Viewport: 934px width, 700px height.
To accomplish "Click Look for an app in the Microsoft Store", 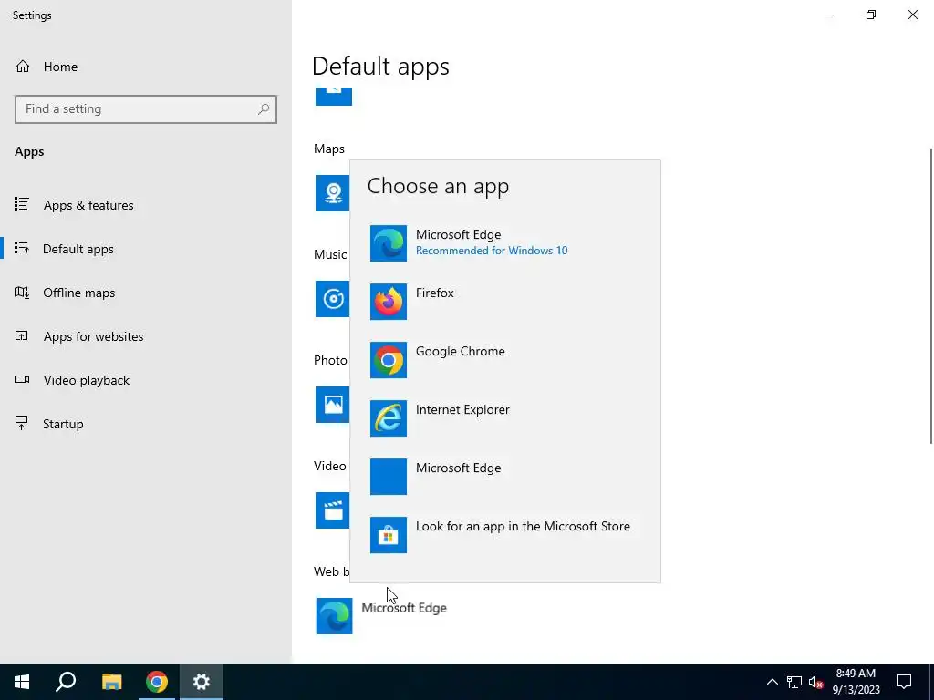I will pyautogui.click(x=523, y=526).
